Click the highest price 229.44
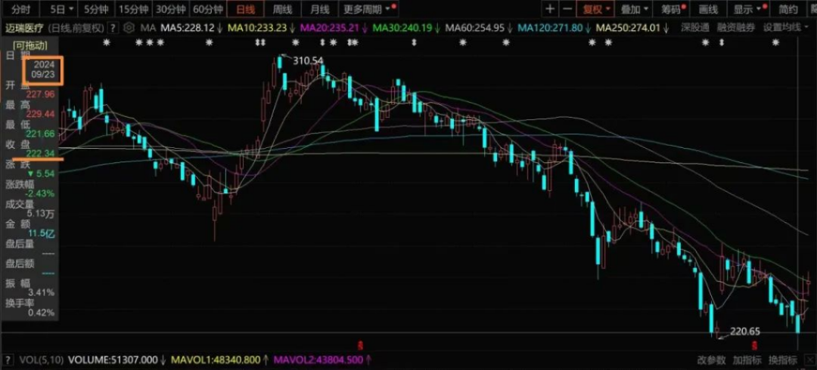 pyautogui.click(x=42, y=114)
